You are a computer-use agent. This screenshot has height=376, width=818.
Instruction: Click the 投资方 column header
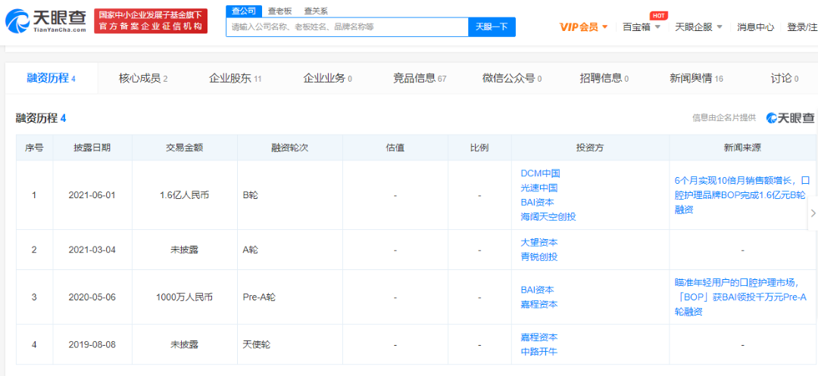[590, 148]
